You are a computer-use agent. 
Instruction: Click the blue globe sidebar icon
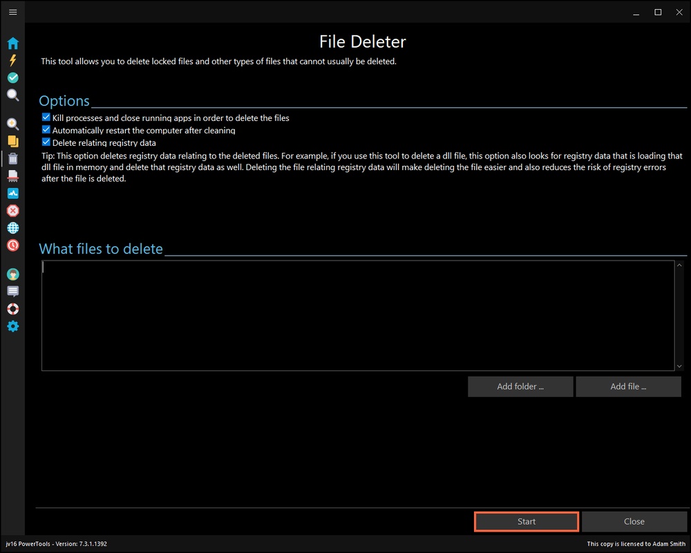12,227
